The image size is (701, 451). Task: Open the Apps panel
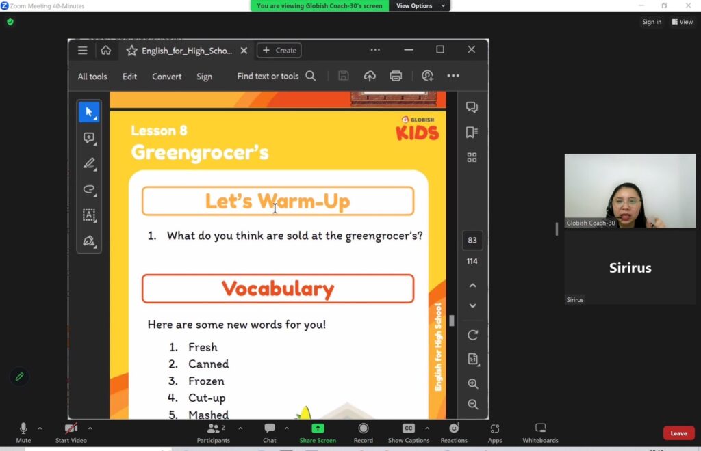[x=495, y=432]
